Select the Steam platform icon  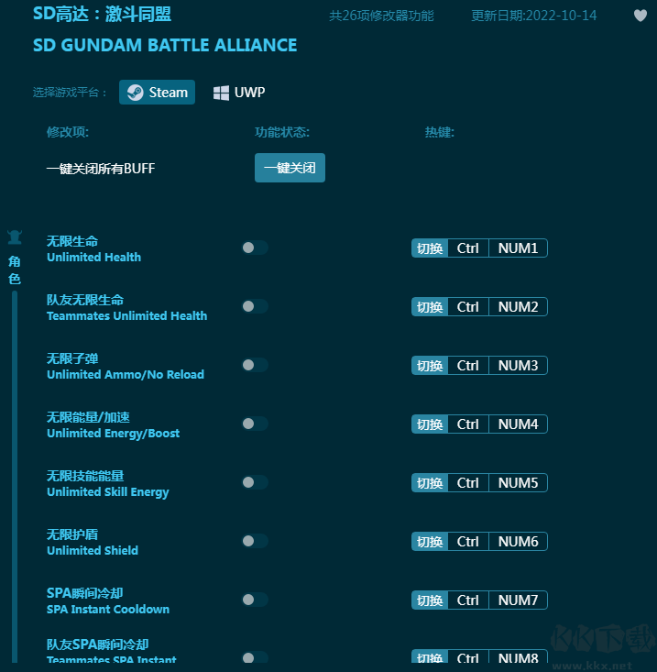tap(136, 93)
